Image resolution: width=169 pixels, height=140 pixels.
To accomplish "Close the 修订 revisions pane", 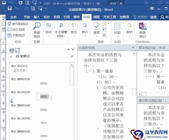I will pos(73,49).
